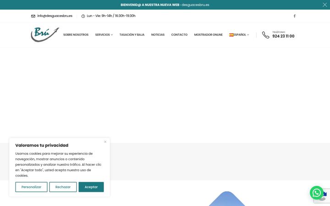The image size is (330, 206).
Task: Click the 'BIENVENID@ A NUESTRA NUEVA WEB' text
Action: (150, 5)
